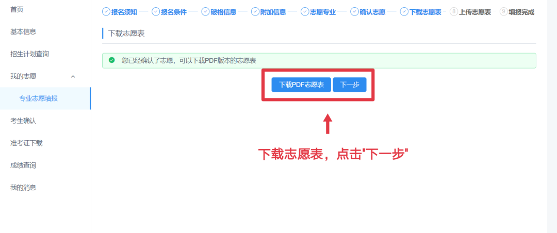Click the green success check icon
This screenshot has height=233, width=557.
pos(112,60)
